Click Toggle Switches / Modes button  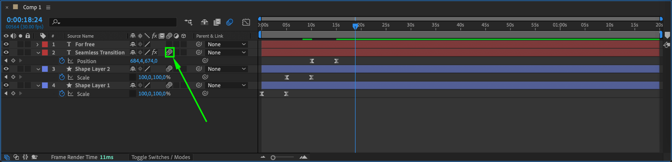click(161, 157)
